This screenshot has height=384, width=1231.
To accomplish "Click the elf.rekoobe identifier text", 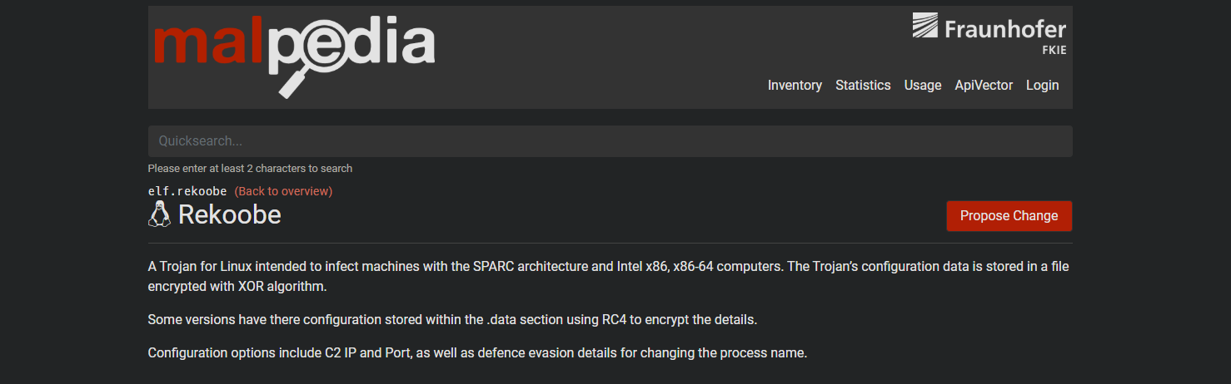I will (x=187, y=191).
